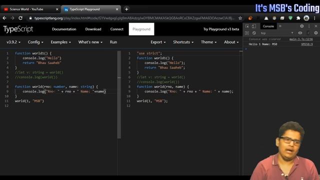
Task: Open the orange extension icon in toolbar
Action: coord(250,18)
